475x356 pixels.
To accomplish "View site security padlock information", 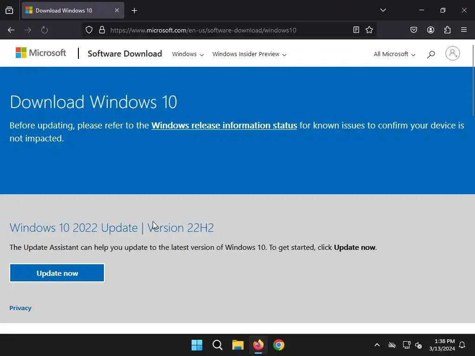I will [x=102, y=30].
